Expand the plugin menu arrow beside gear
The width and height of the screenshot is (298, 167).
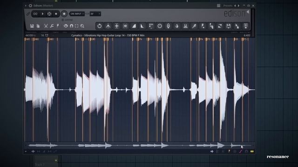[x=26, y=6]
